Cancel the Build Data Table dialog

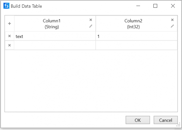(x=165, y=120)
